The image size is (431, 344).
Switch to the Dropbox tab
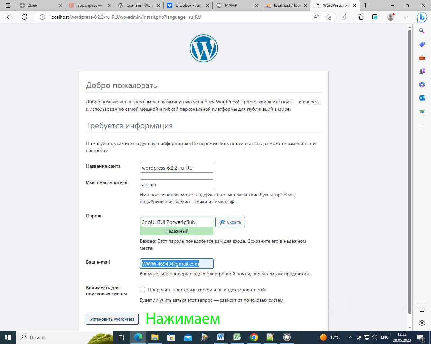click(187, 5)
